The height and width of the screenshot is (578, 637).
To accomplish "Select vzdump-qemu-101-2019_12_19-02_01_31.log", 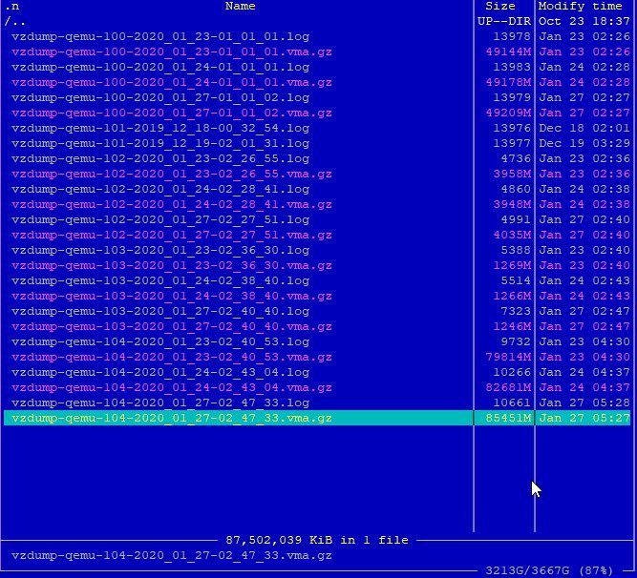I will pyautogui.click(x=160, y=144).
